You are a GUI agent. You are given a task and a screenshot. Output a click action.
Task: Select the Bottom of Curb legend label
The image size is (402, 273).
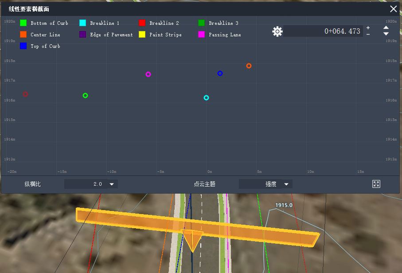(x=49, y=23)
